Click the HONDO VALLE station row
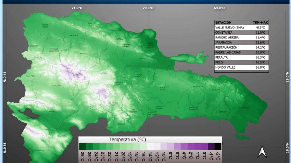291x163 pixels. click(241, 68)
